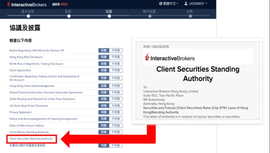This screenshot has width=270, height=153.
Task: Open Order Routing and Payment disclosure link
Action: click(x=42, y=99)
